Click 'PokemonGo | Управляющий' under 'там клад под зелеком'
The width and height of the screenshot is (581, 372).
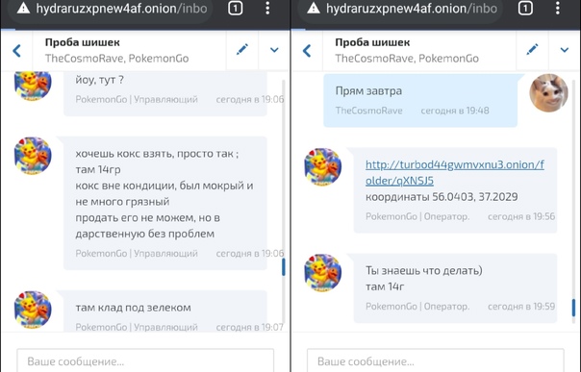137,327
